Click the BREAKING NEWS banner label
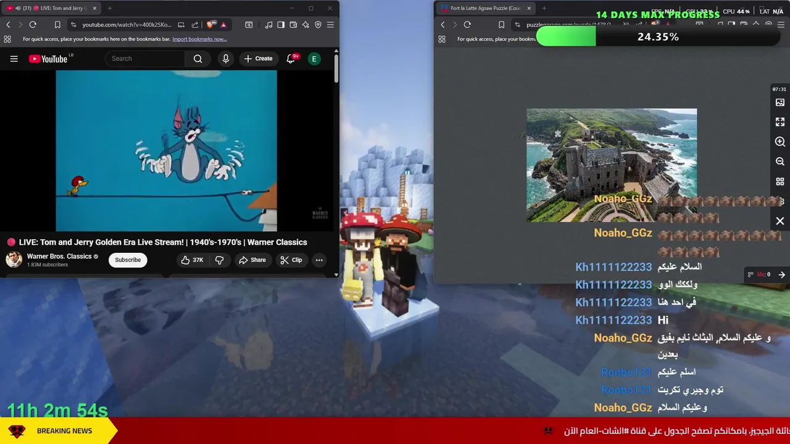 [64, 431]
